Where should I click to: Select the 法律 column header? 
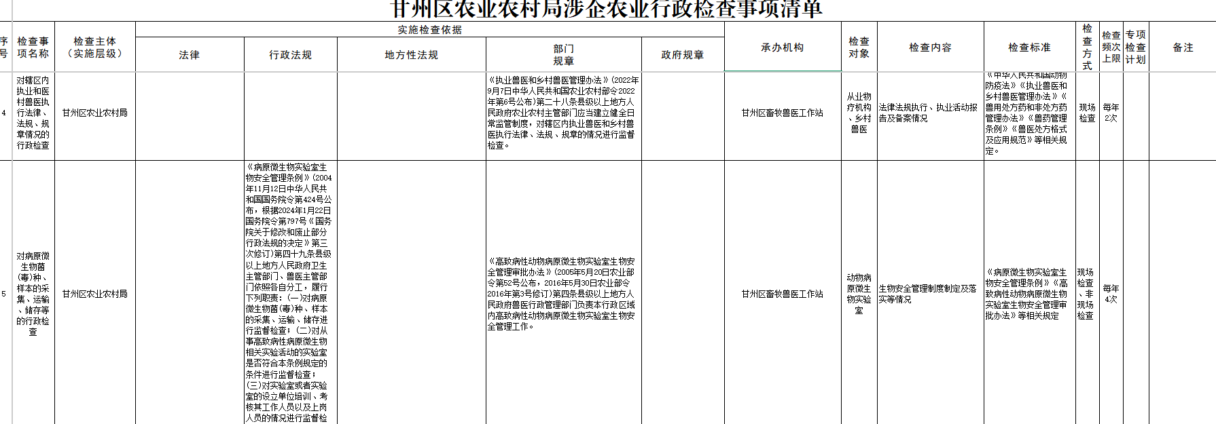[190, 55]
